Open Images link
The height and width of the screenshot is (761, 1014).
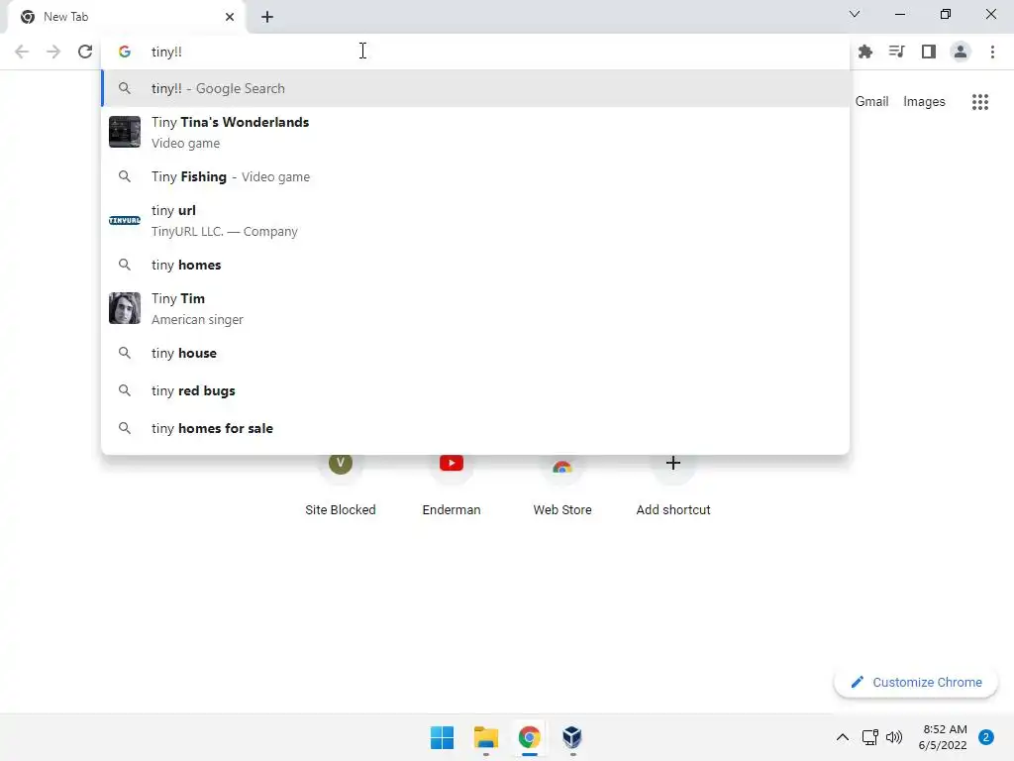tap(924, 102)
